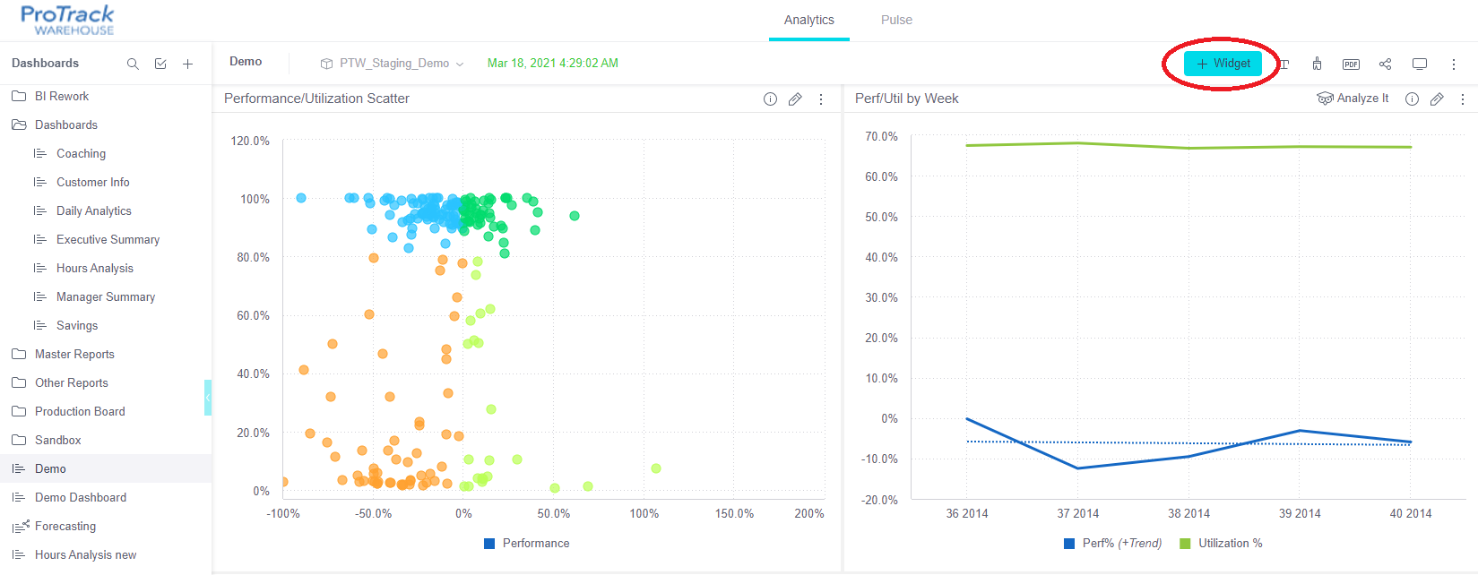Open the PTW_Staging_Demo data source dropdown
The image size is (1478, 575).
[x=393, y=64]
